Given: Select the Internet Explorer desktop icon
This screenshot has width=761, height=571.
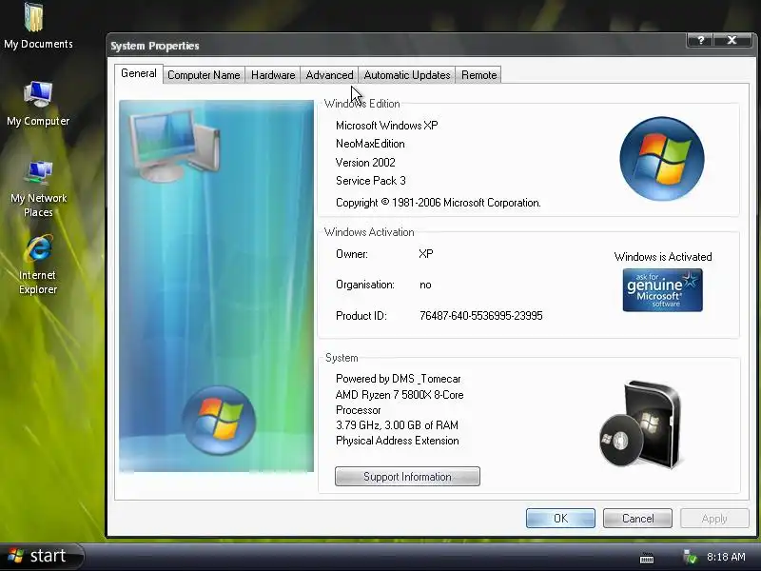Looking at the screenshot, I should (x=38, y=266).
